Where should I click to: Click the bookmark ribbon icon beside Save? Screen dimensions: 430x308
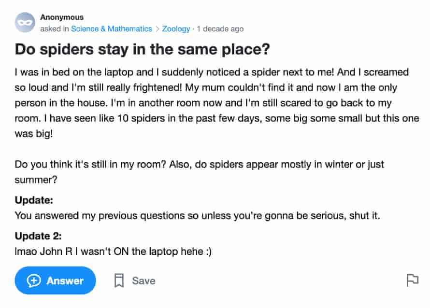pos(118,280)
